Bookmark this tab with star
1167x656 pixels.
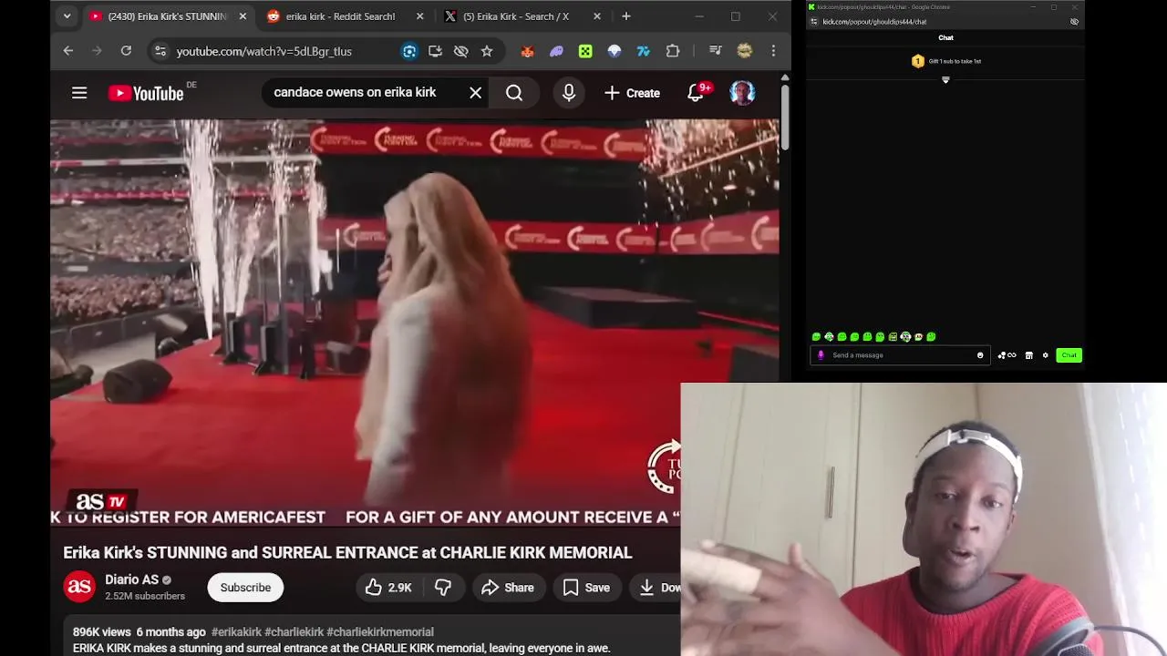click(x=487, y=51)
